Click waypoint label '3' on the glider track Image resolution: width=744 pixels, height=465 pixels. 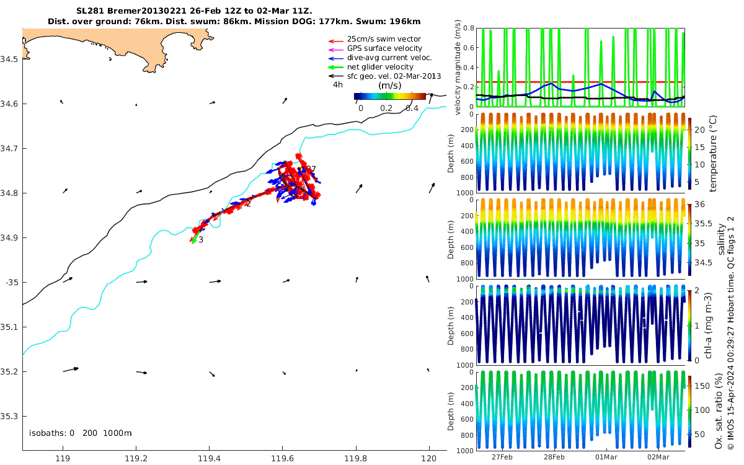click(201, 239)
